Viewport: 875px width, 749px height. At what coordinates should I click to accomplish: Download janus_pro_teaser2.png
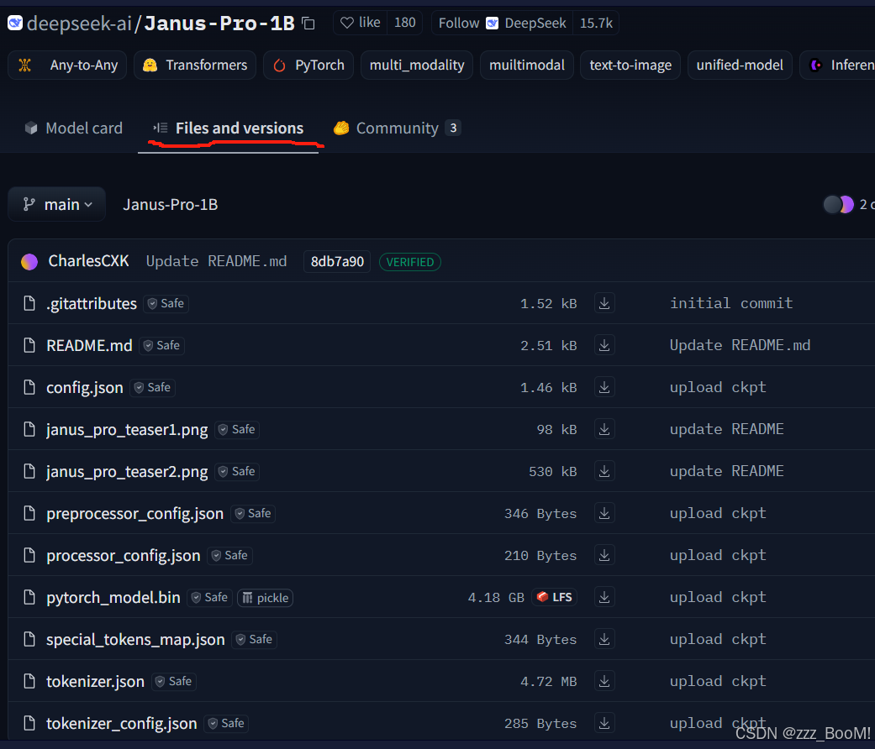(x=604, y=471)
